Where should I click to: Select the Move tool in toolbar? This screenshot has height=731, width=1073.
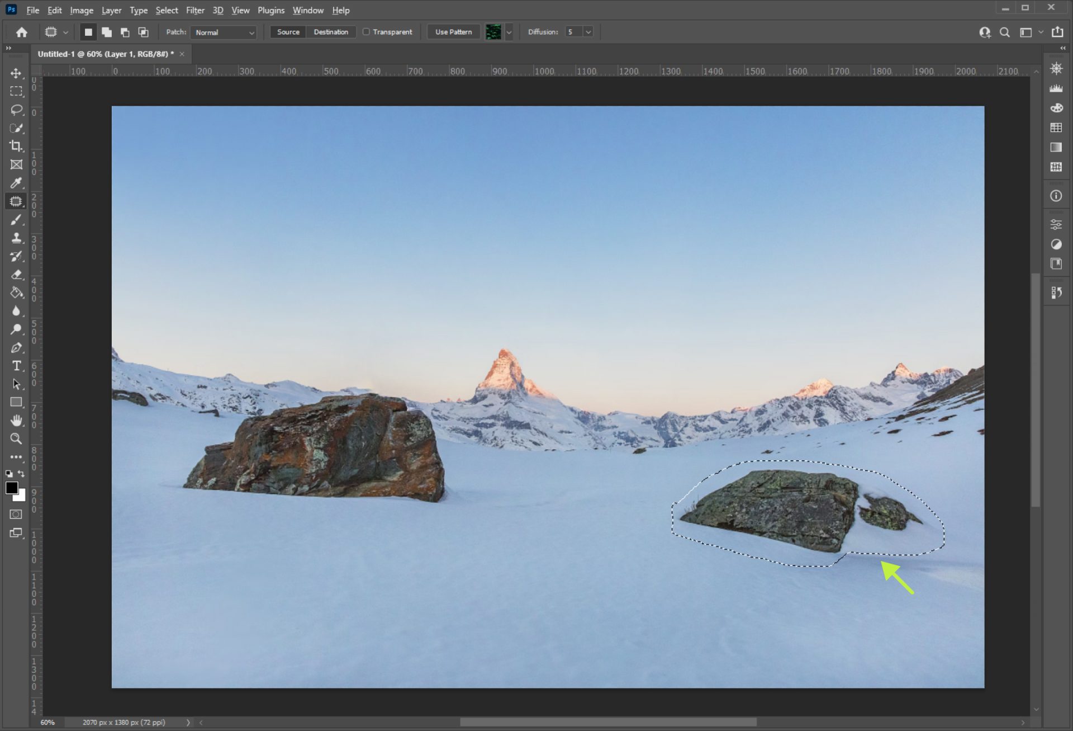point(16,73)
